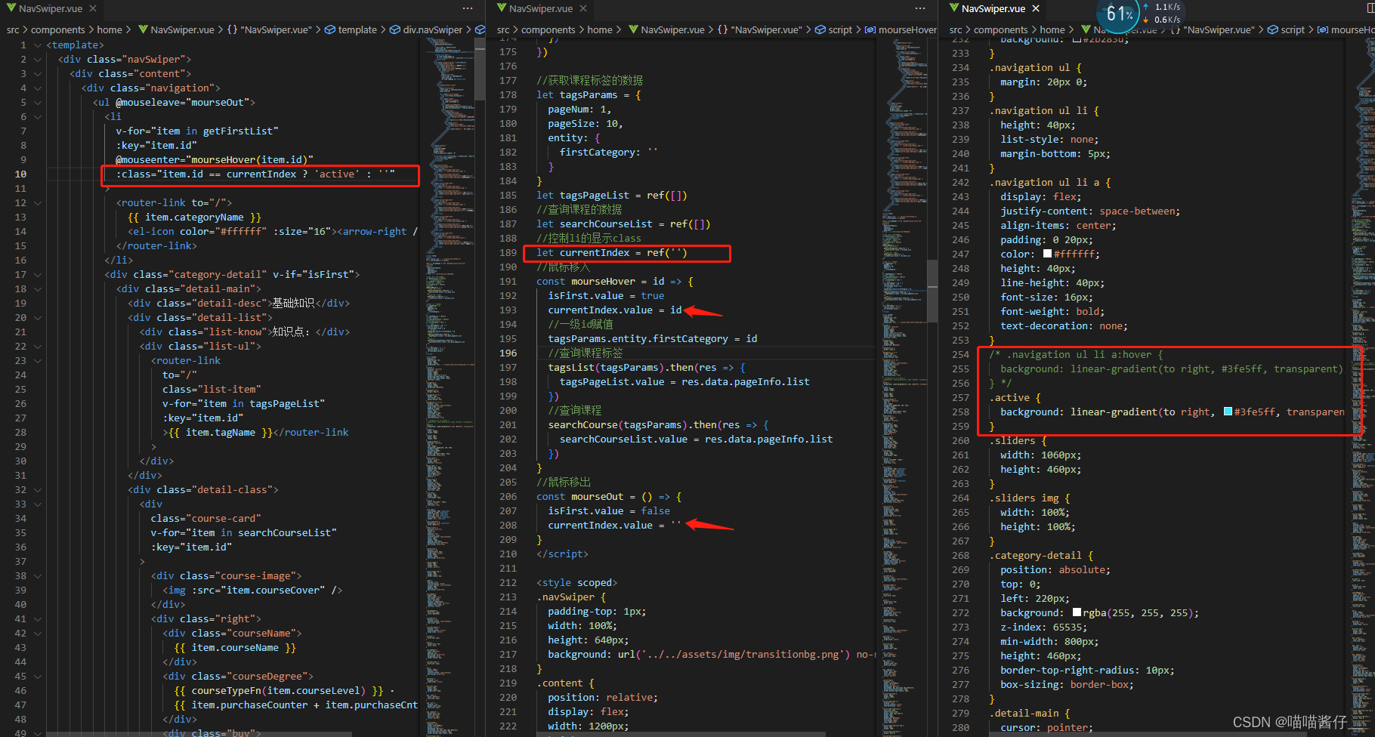Click the Vue file icon on the right pane tab

(954, 8)
